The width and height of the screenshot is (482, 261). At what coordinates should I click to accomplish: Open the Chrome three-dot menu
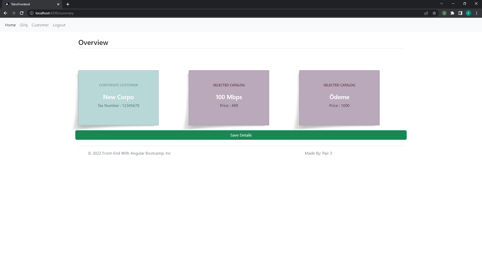(476, 13)
